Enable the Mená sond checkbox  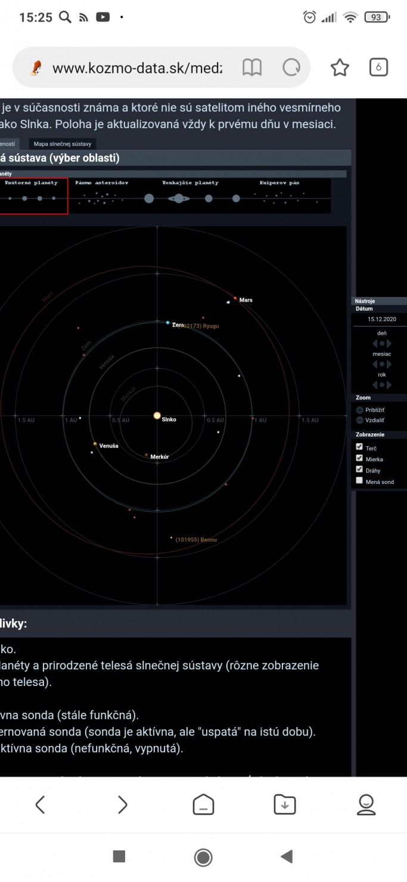point(359,481)
